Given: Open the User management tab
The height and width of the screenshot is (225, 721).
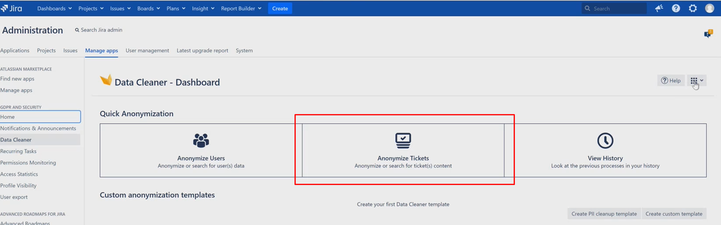Looking at the screenshot, I should pyautogui.click(x=147, y=50).
